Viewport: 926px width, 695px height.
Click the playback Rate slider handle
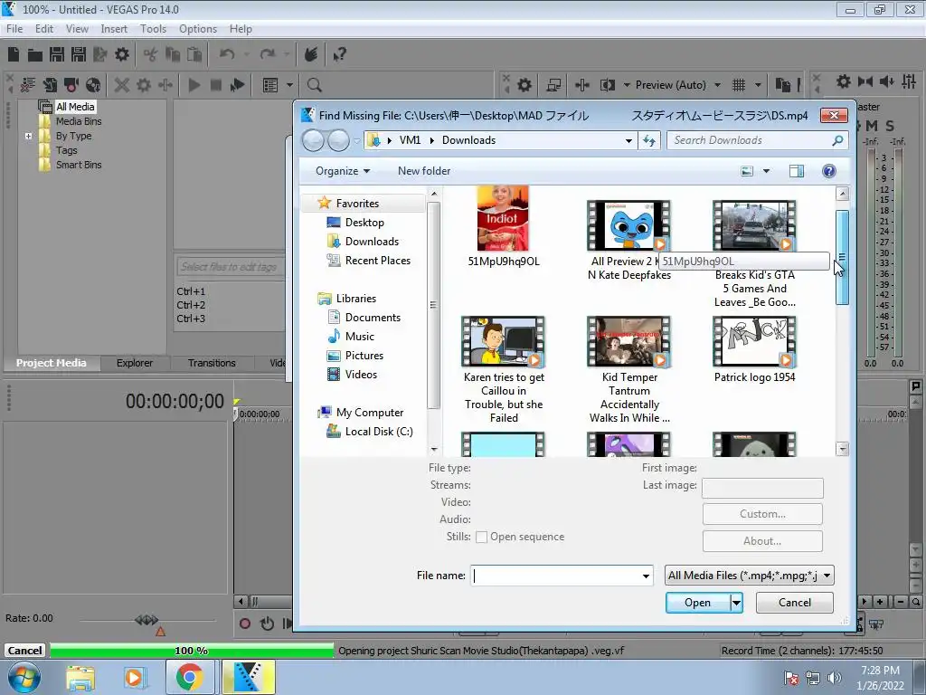tap(146, 620)
